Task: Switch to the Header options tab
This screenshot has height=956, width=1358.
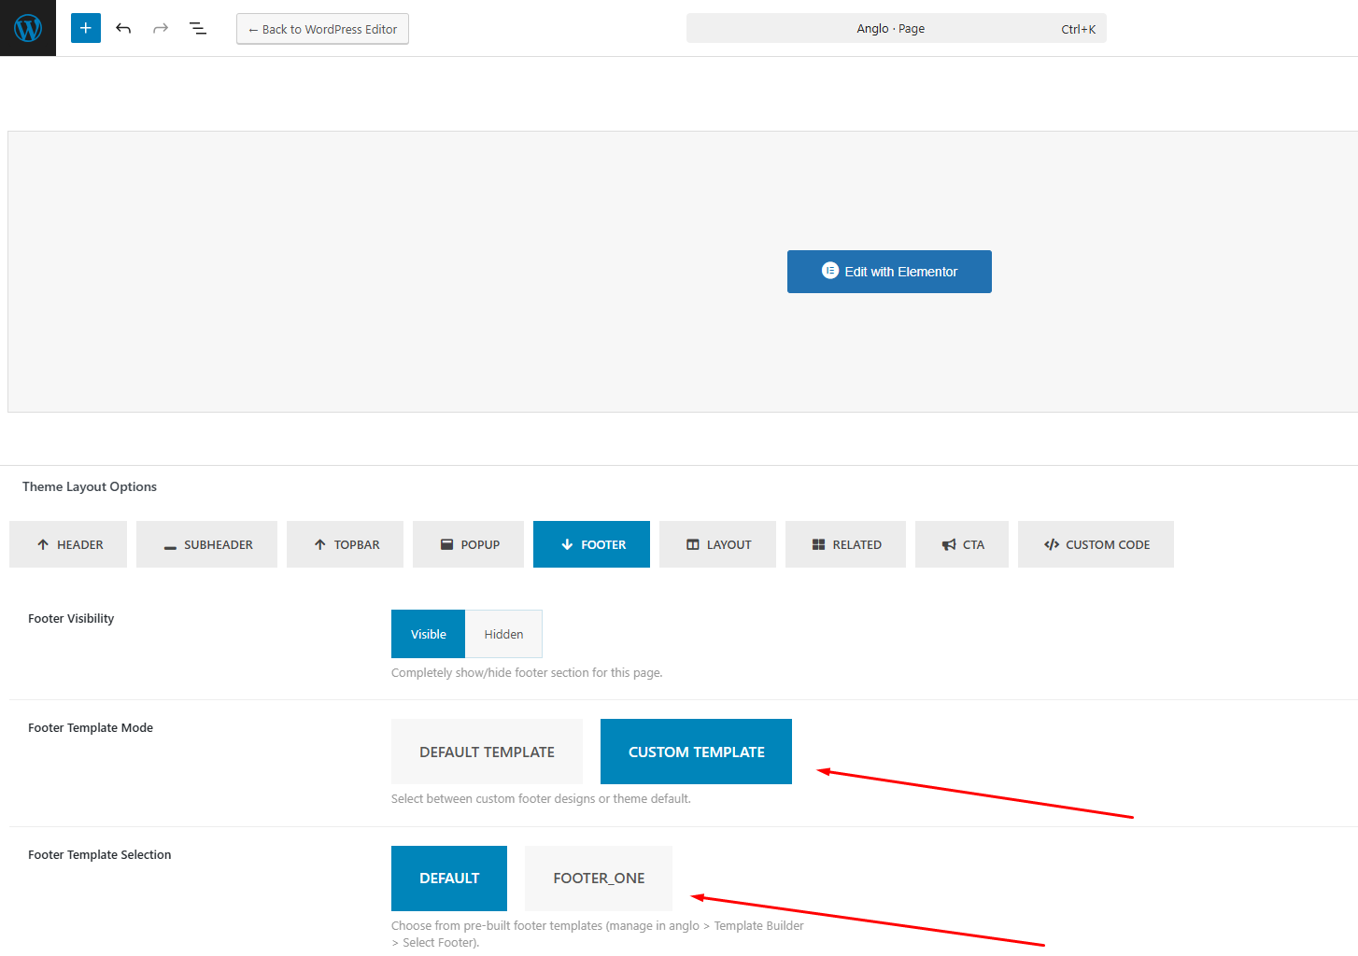Action: point(68,544)
